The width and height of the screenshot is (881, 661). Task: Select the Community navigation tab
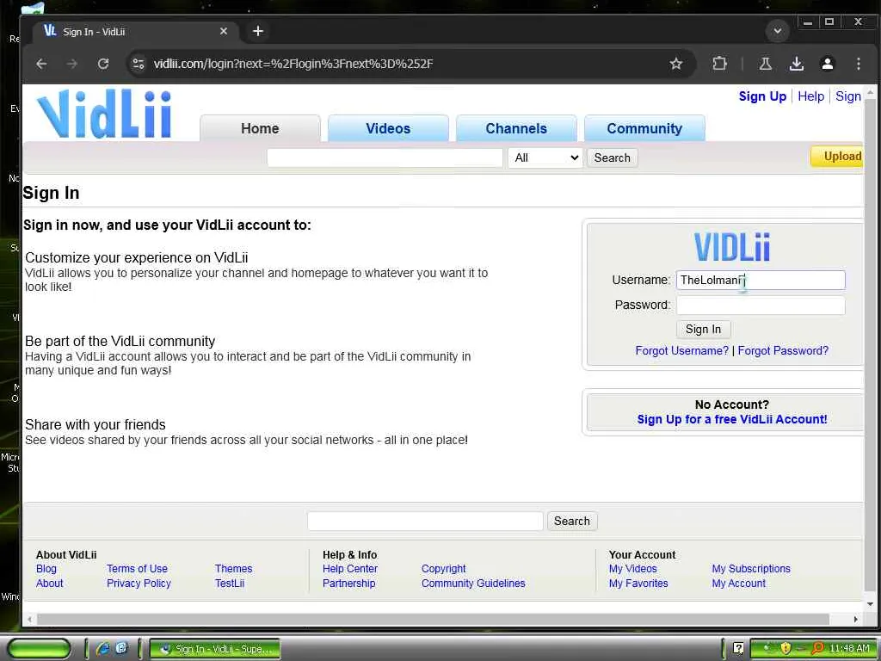click(644, 129)
